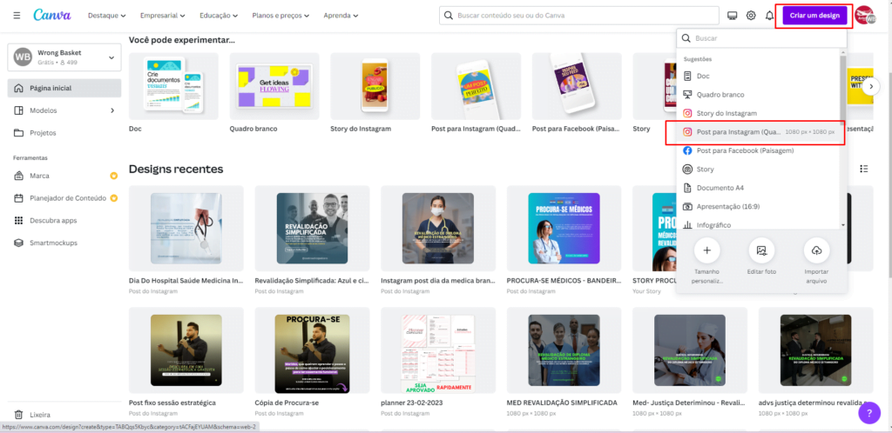The height and width of the screenshot is (433, 892).
Task: Click the Facebook icon in suggestions list
Action: click(x=687, y=150)
